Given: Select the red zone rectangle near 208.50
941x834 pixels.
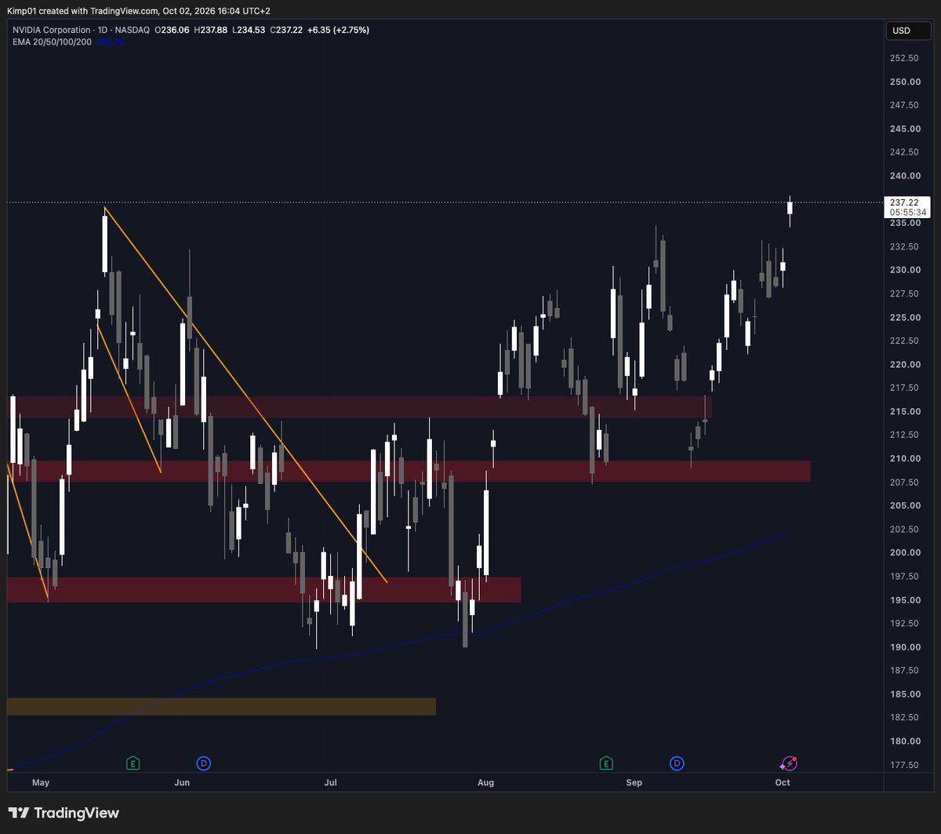Looking at the screenshot, I should [x=409, y=471].
